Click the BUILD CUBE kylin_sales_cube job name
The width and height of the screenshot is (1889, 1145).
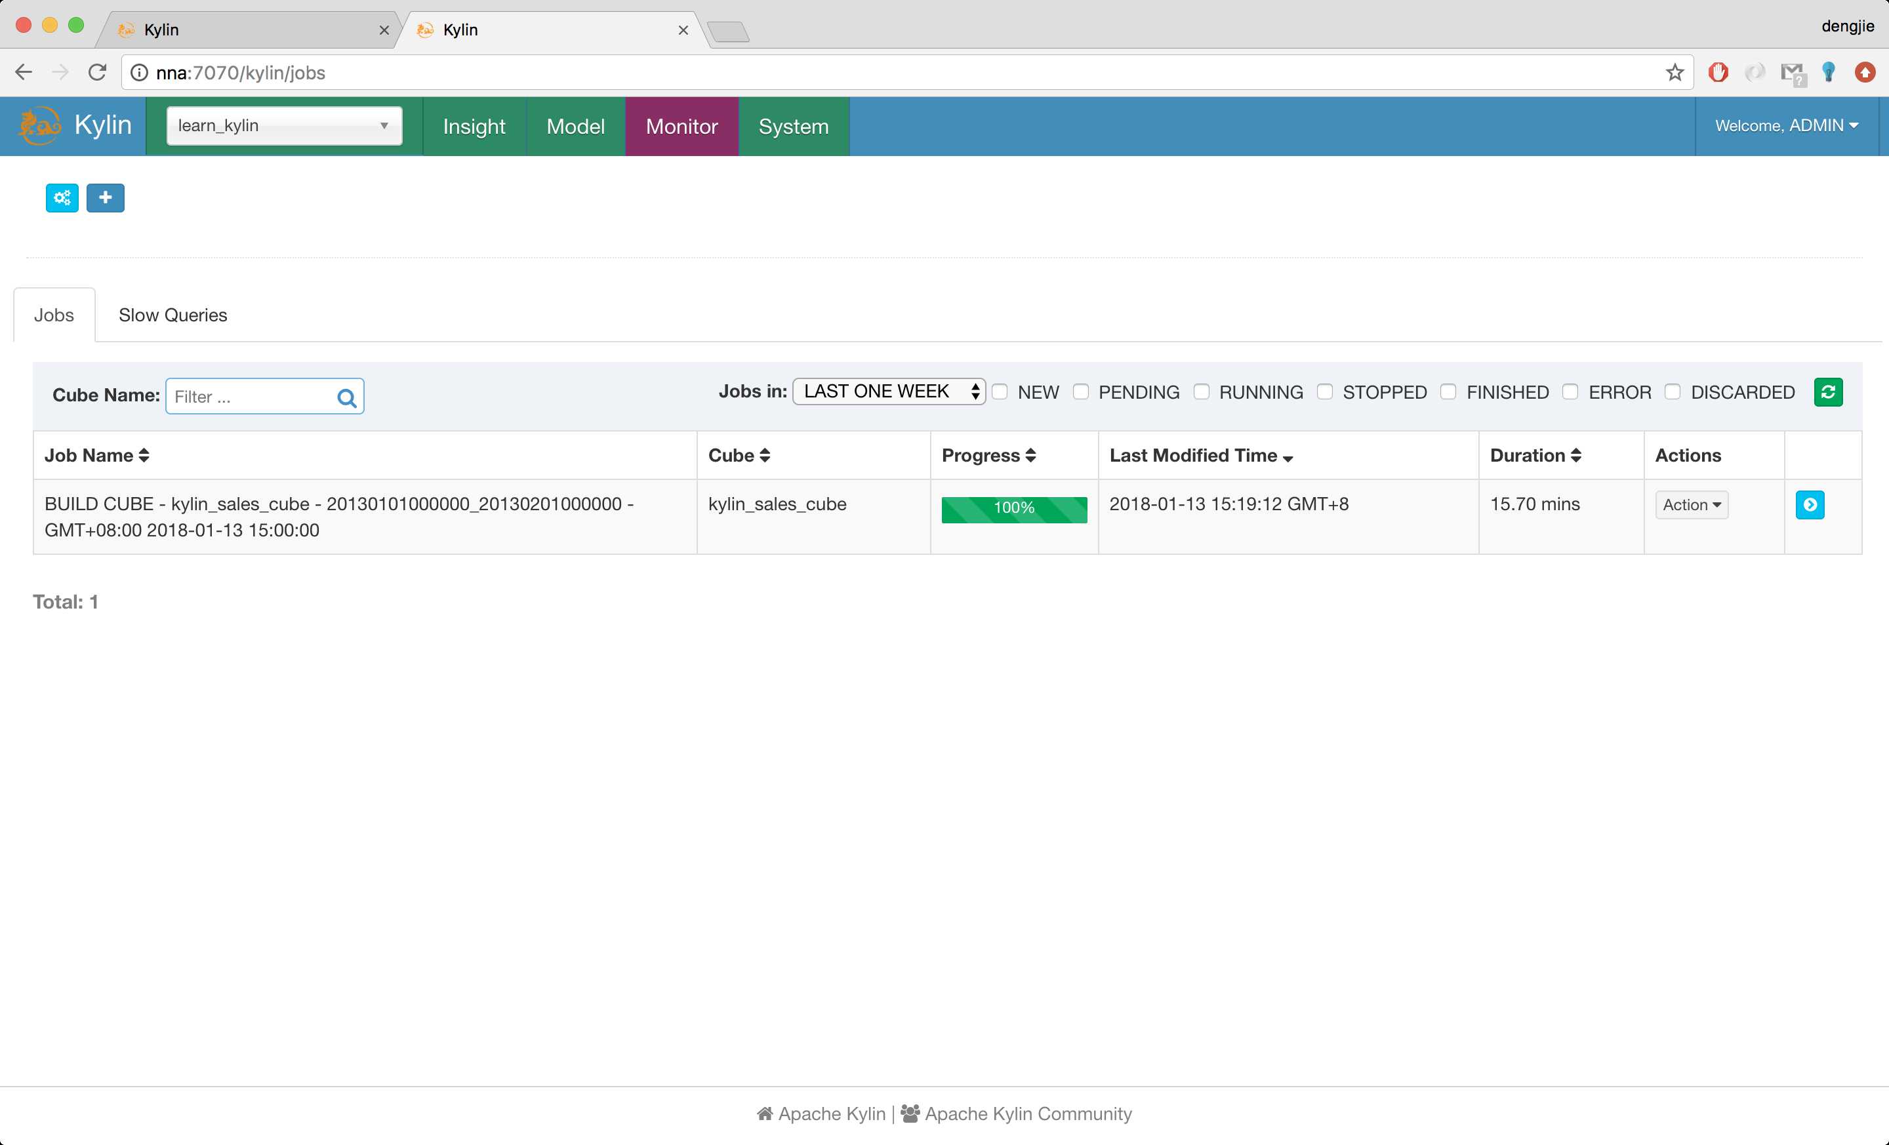(339, 517)
